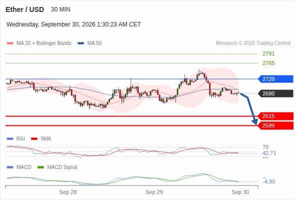Click the MA 20 + Bollinger Bands legend swatch
Viewport: 295px width, 200px height.
tap(10, 43)
